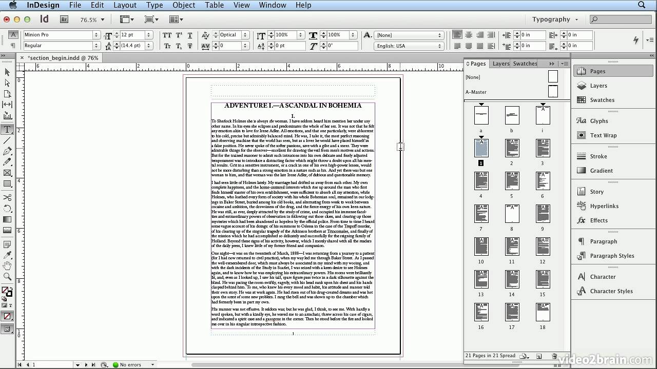657x369 pixels.
Task: Toggle Small Caps formatting
Action: click(167, 46)
